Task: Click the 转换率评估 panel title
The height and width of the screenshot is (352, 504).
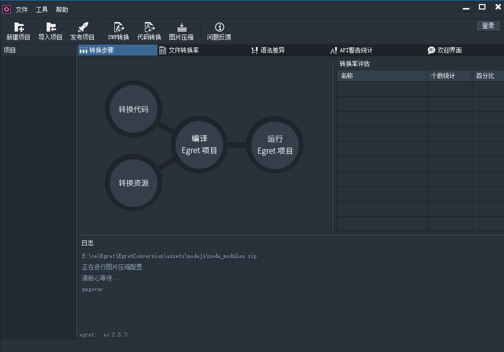Action: [355, 64]
